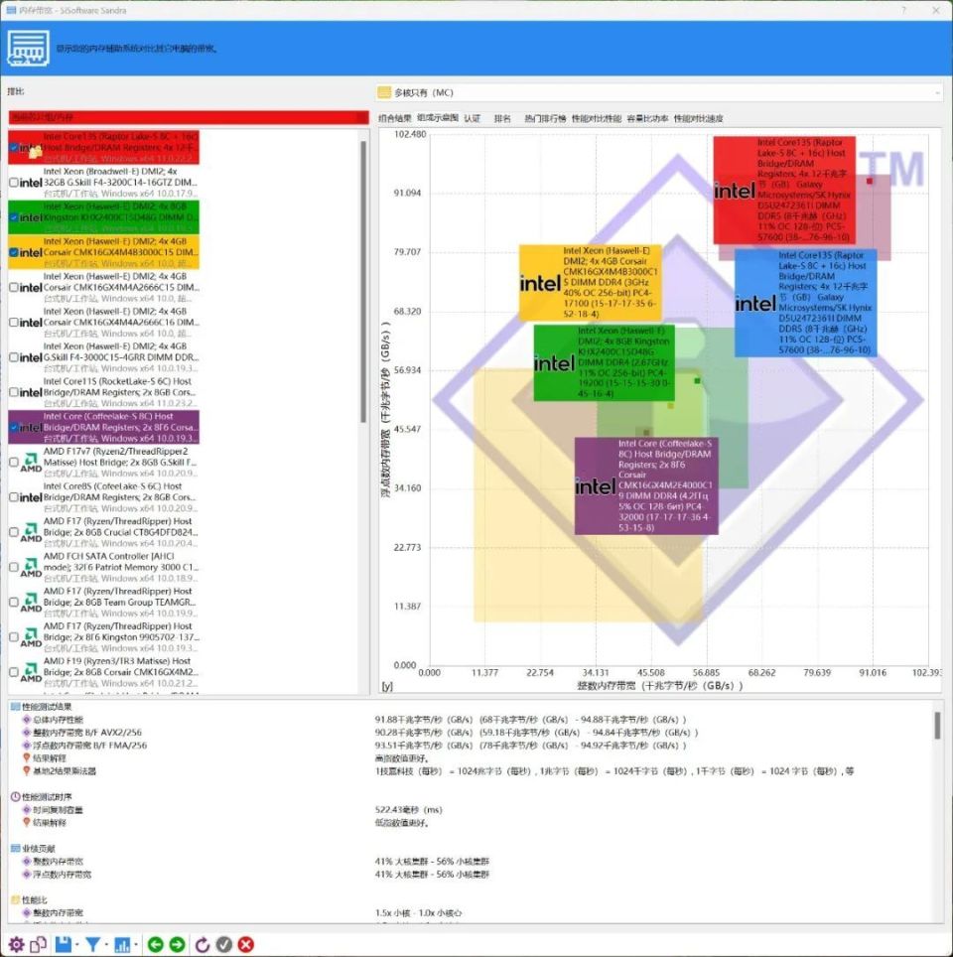Select the yellow Haswell-E Corsair chart label
Image resolution: width=953 pixels, height=957 pixels.
click(x=590, y=283)
